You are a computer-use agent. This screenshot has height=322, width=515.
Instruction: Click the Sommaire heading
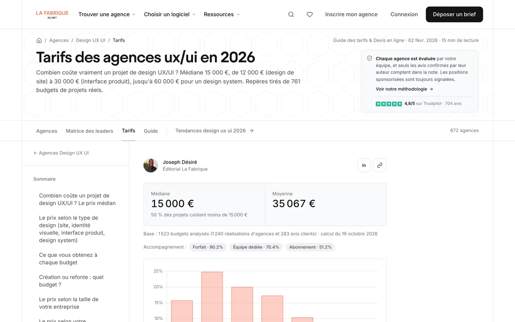click(44, 179)
